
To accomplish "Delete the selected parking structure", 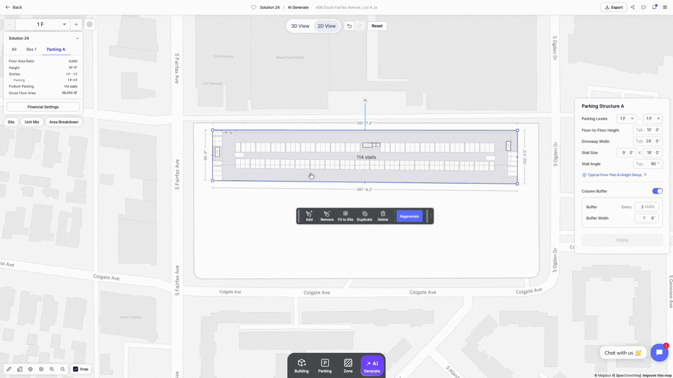I will click(383, 216).
